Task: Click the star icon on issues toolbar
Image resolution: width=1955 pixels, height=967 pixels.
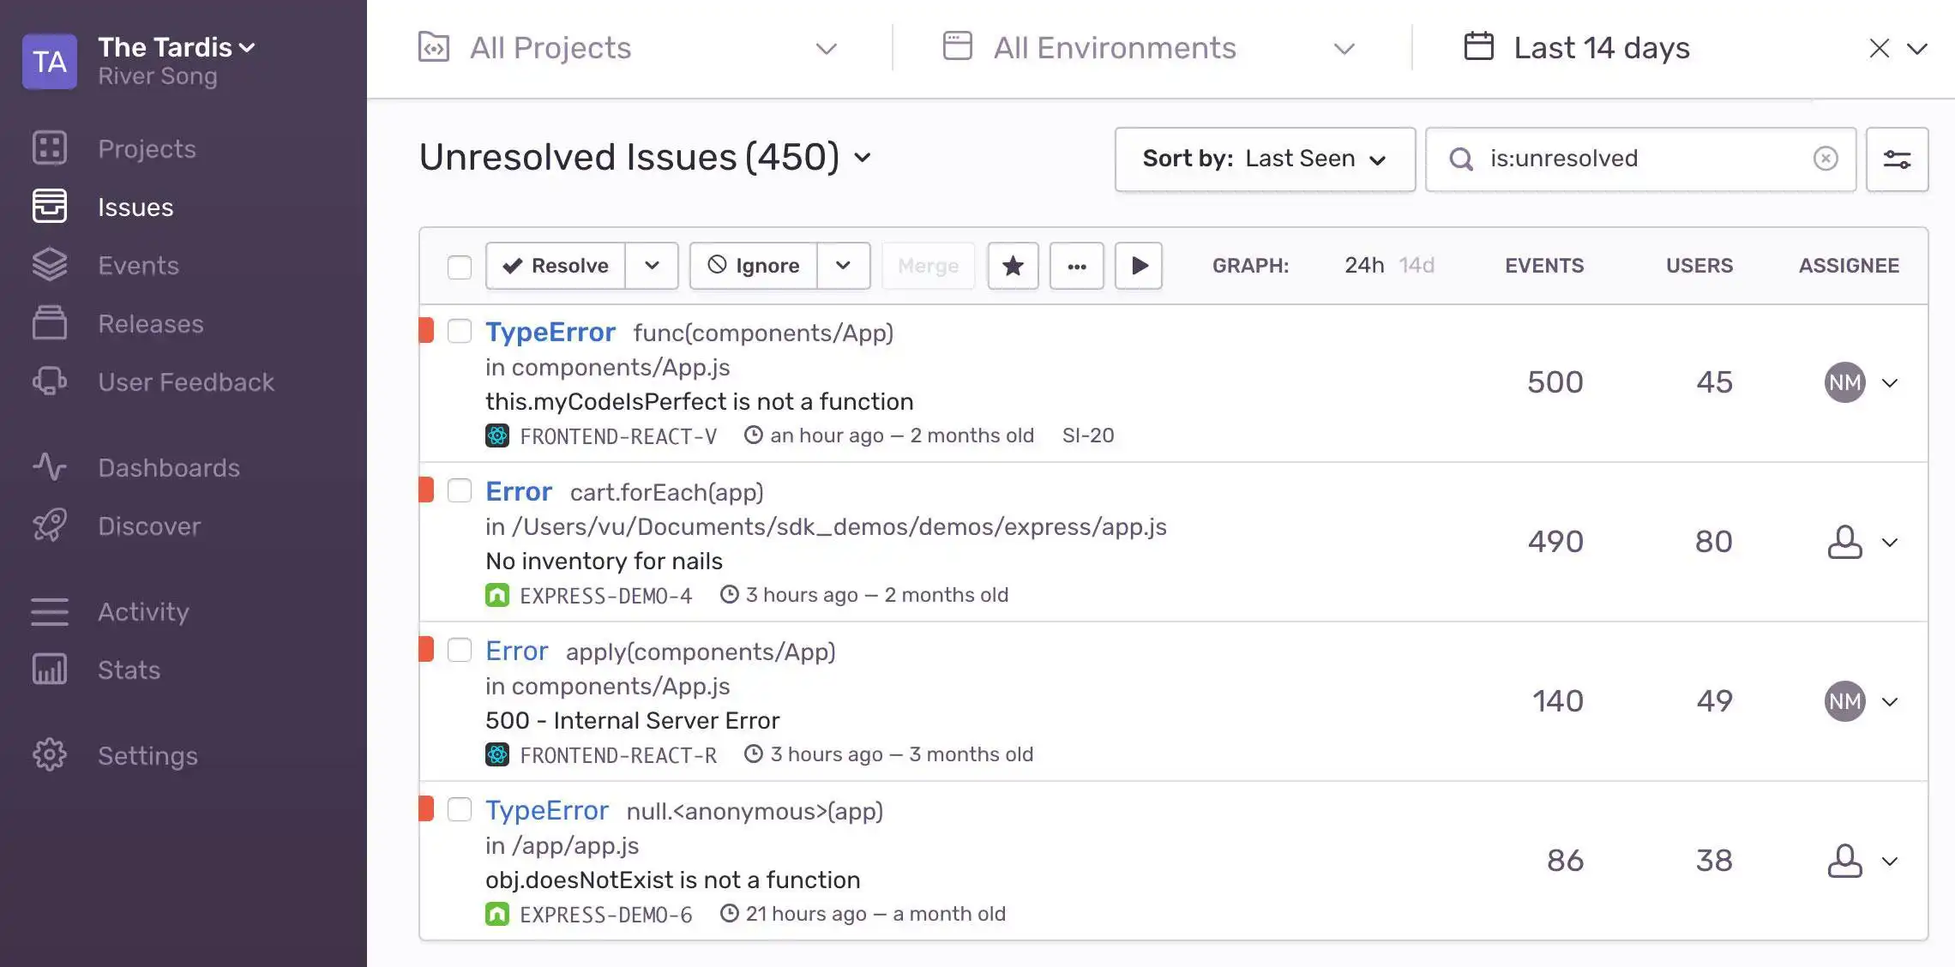Action: [x=1013, y=266]
